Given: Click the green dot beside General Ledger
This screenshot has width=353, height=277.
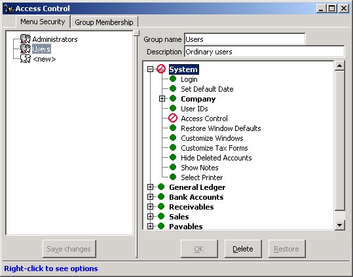Looking at the screenshot, I should coord(161,187).
